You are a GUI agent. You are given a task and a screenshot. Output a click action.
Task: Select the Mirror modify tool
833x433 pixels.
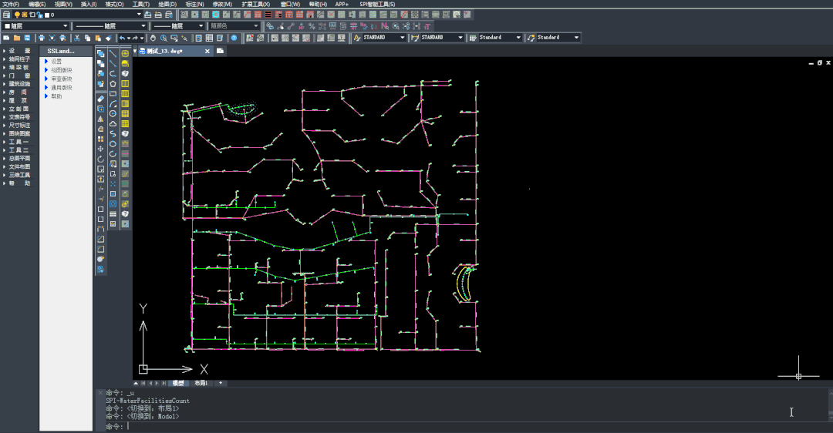100,119
